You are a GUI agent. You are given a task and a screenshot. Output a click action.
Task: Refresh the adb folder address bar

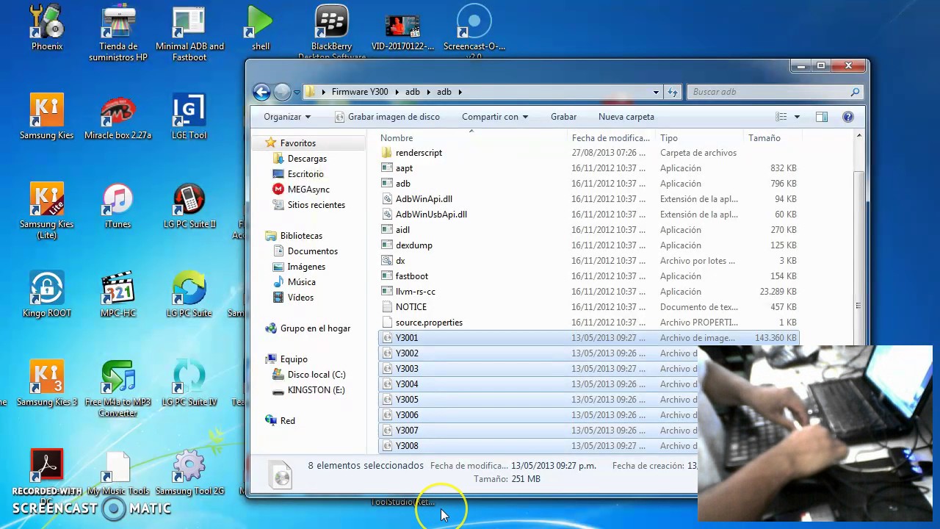point(672,92)
